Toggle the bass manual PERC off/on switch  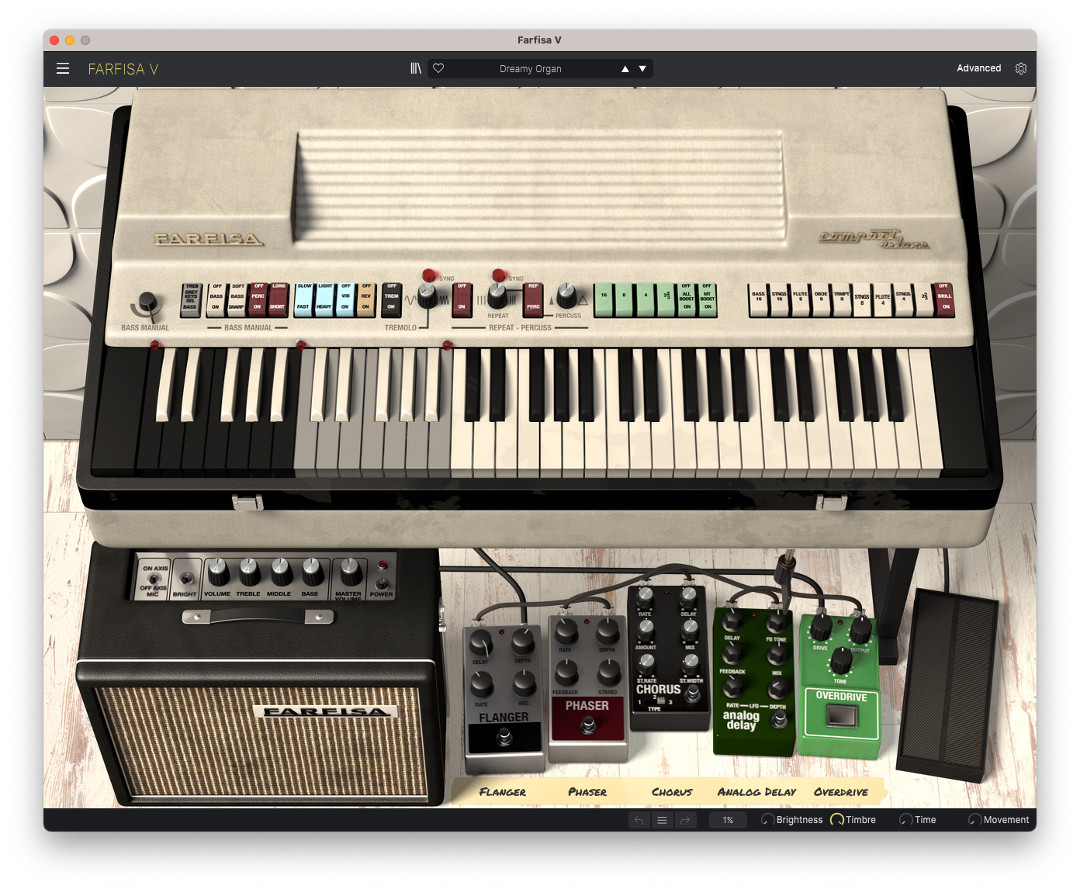pos(258,299)
